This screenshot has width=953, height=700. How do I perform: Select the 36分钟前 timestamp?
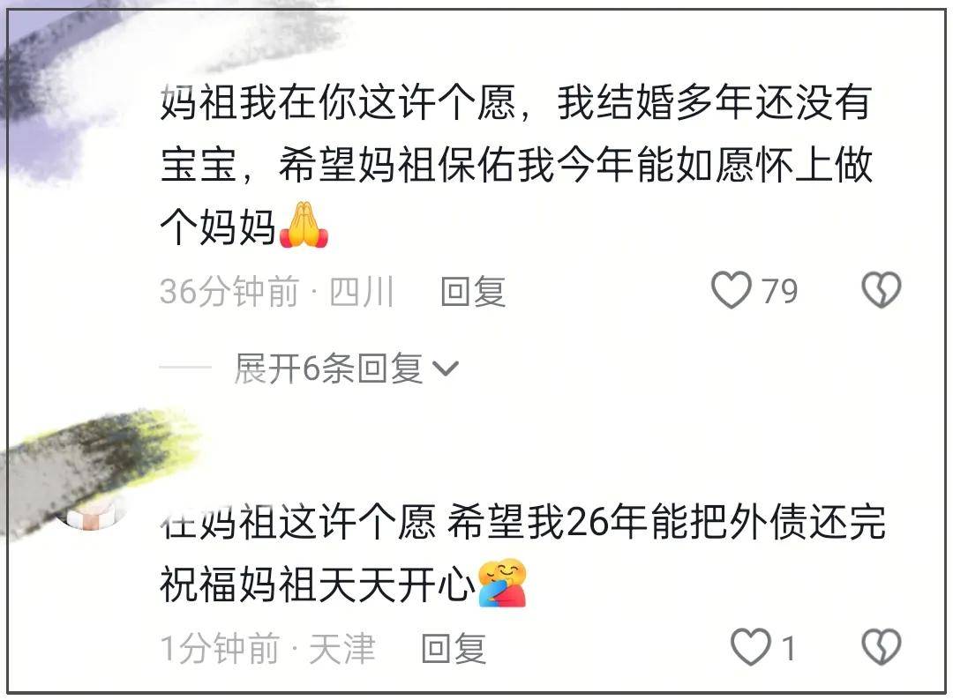click(229, 292)
